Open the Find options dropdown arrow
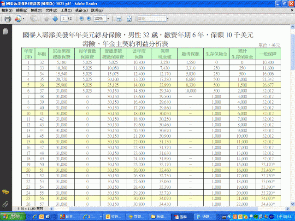The height and width of the screenshot is (221, 295). pyautogui.click(x=168, y=18)
